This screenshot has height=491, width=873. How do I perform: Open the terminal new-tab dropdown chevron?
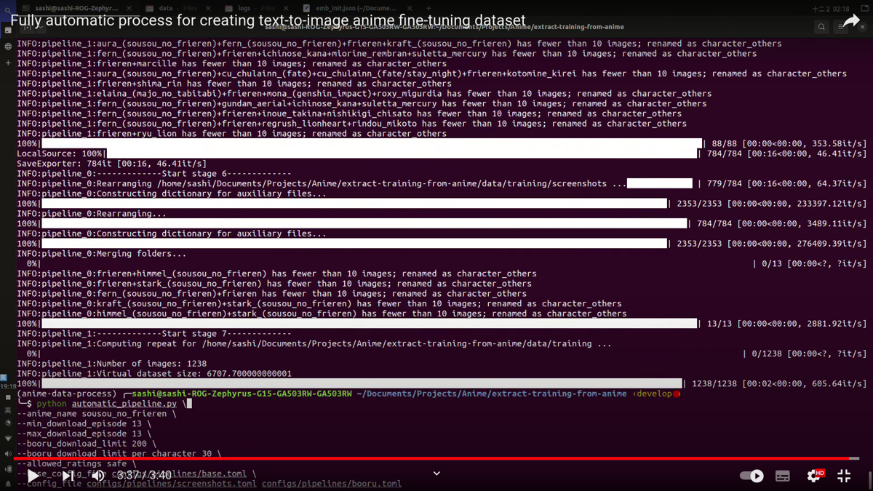[41, 27]
